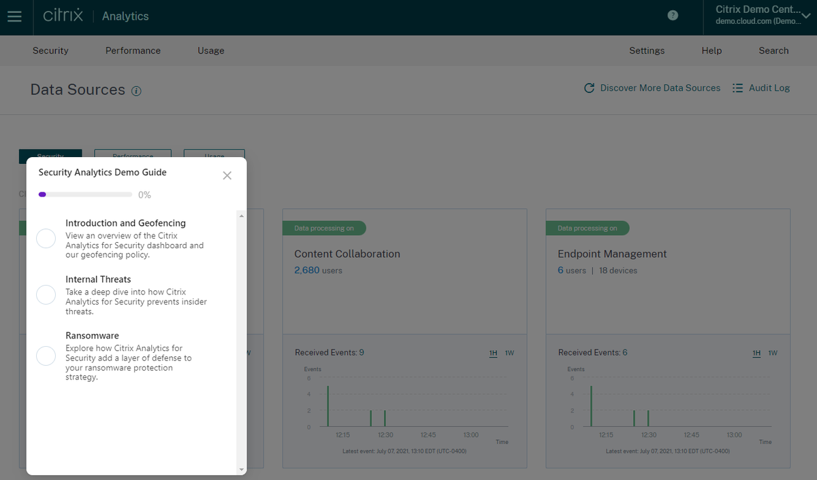Open the Introduction and Geofencing guide title
817x480 pixels.
pyautogui.click(x=125, y=223)
